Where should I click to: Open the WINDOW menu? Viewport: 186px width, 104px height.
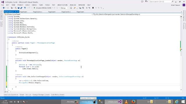click(x=81, y=5)
